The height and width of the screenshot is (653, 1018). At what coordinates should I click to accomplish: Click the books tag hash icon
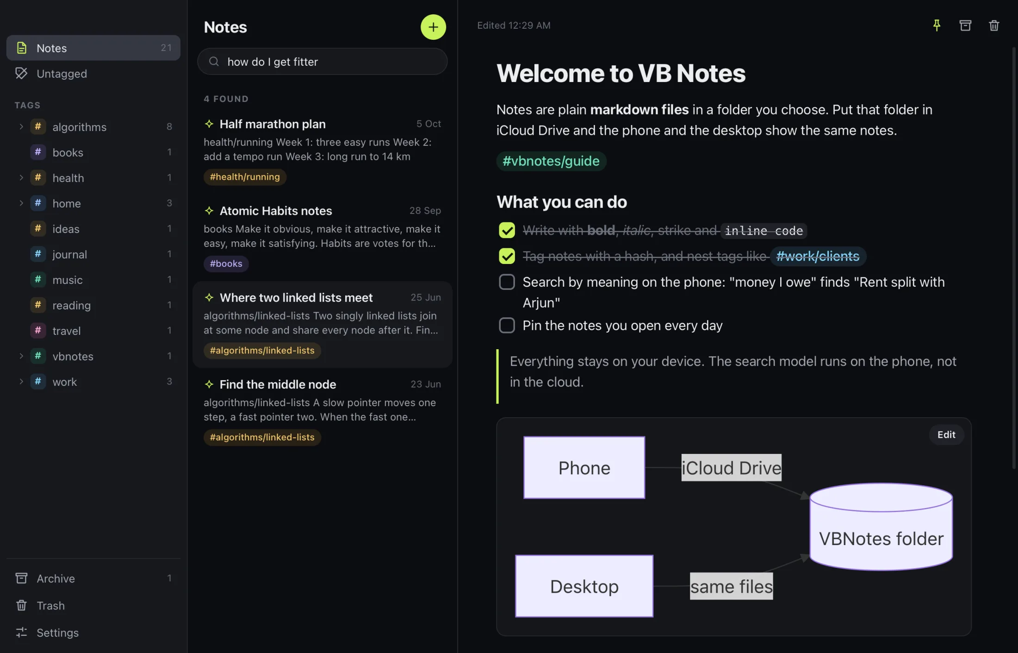38,152
